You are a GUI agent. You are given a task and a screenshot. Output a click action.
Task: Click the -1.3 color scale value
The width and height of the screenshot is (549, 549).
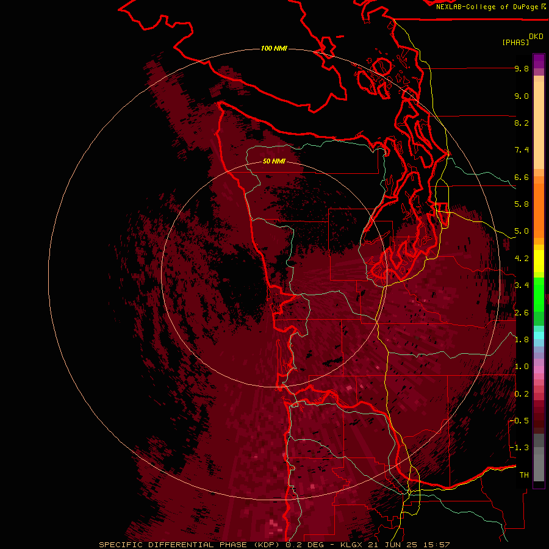pyautogui.click(x=520, y=448)
